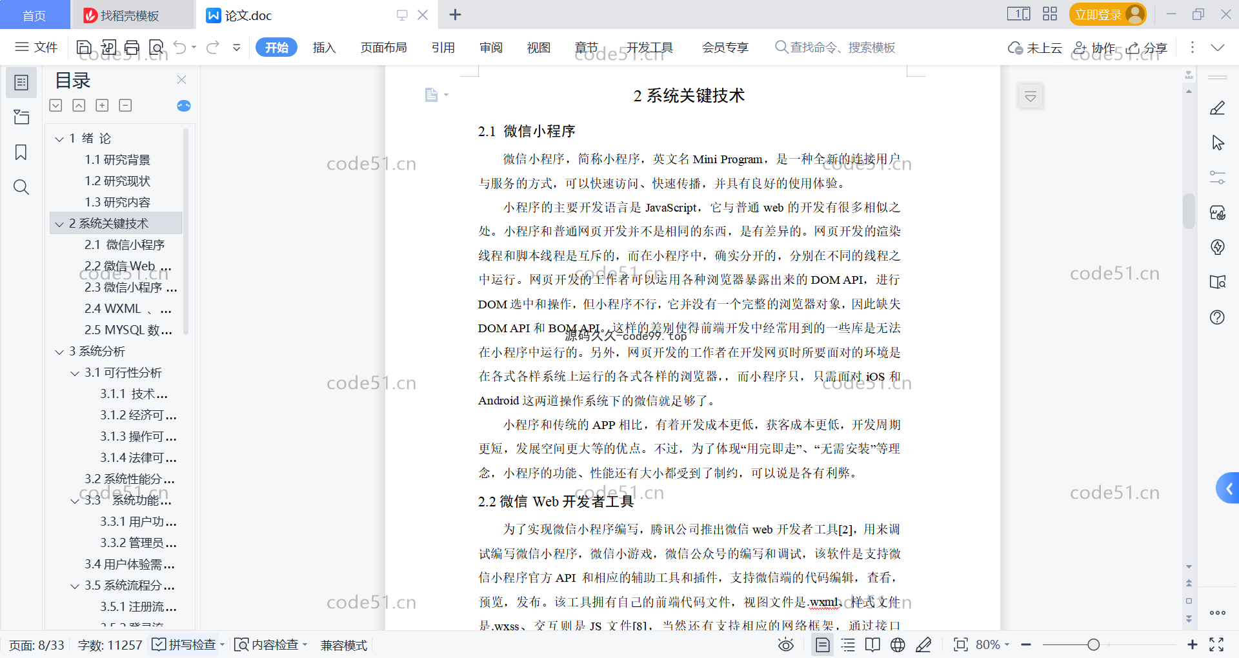Switch to the 首页 tab
Viewport: 1239px width, 658px height.
[34, 15]
